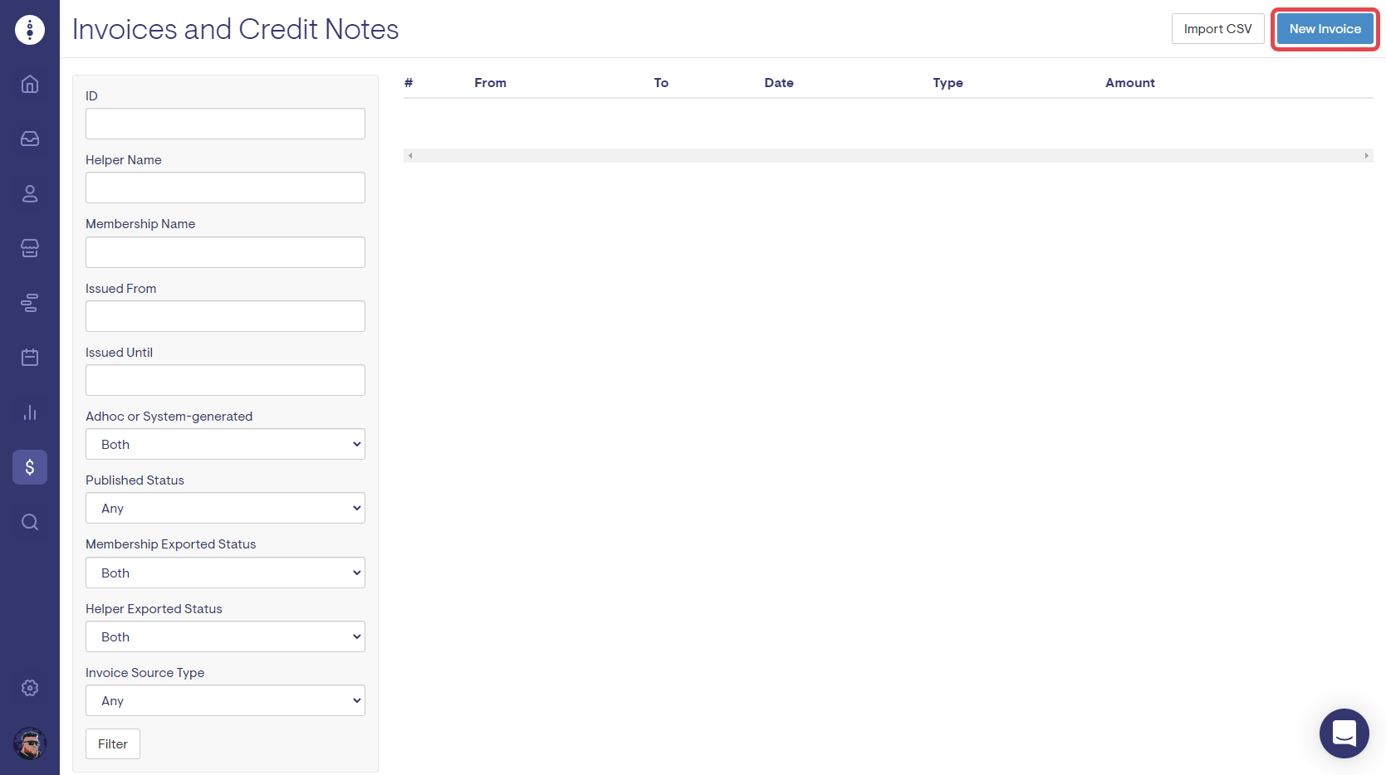Click the Import CSV button
This screenshot has width=1386, height=775.
(x=1217, y=29)
